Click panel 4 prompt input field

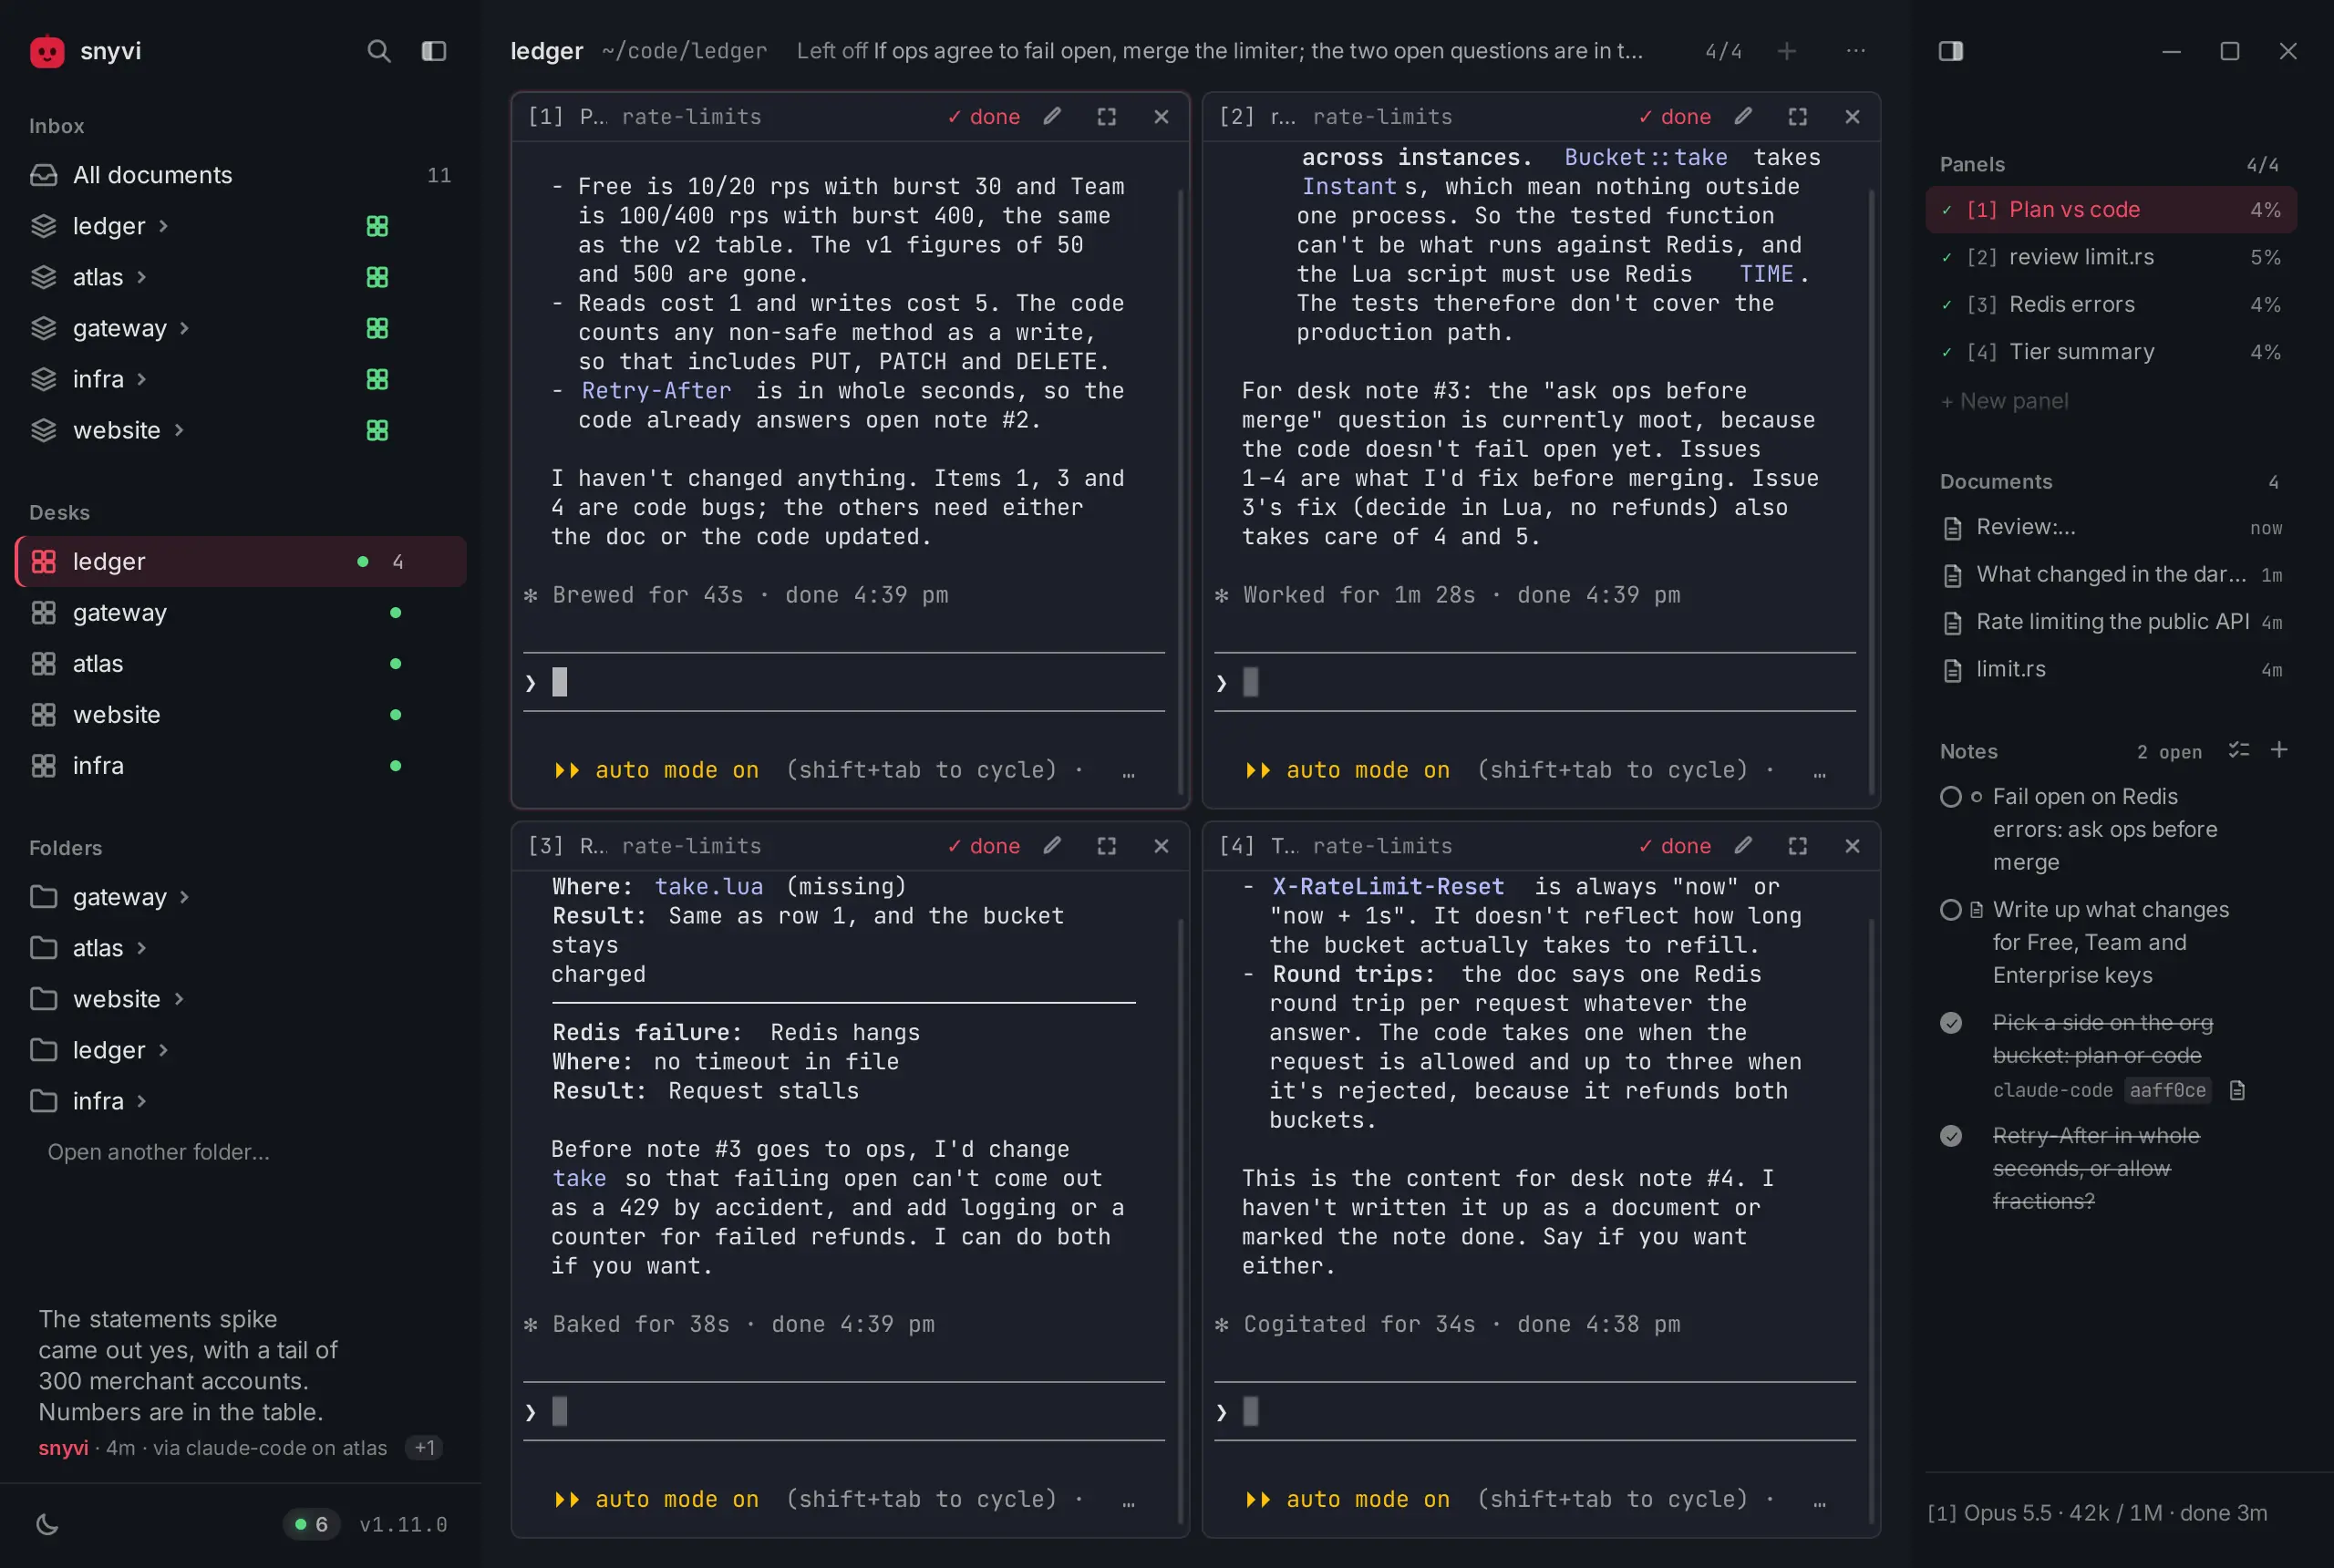click(x=1534, y=1412)
